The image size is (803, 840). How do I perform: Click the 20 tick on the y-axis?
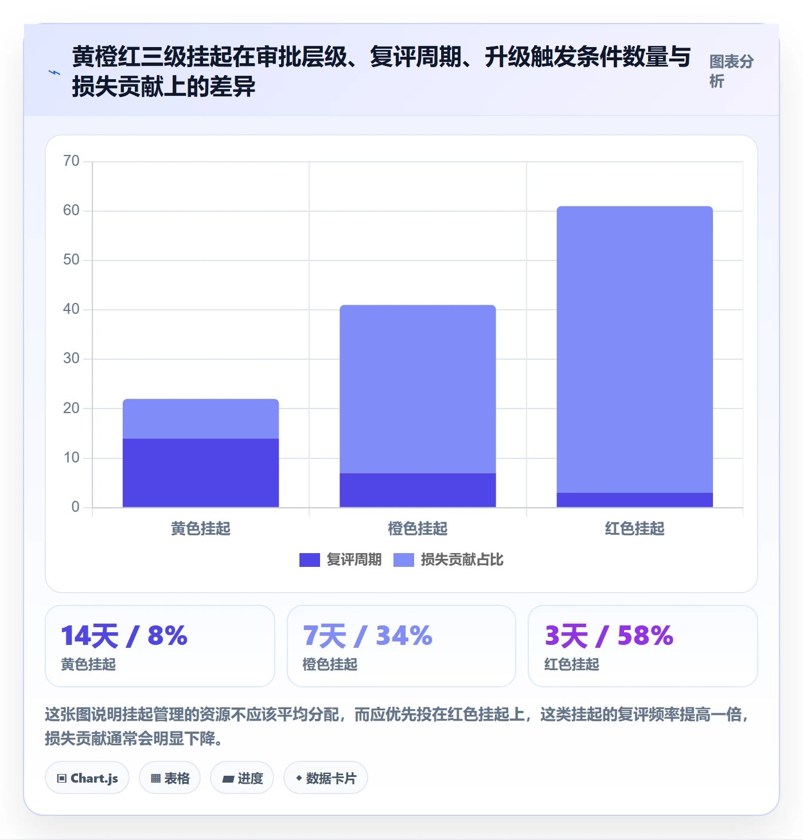[72, 408]
